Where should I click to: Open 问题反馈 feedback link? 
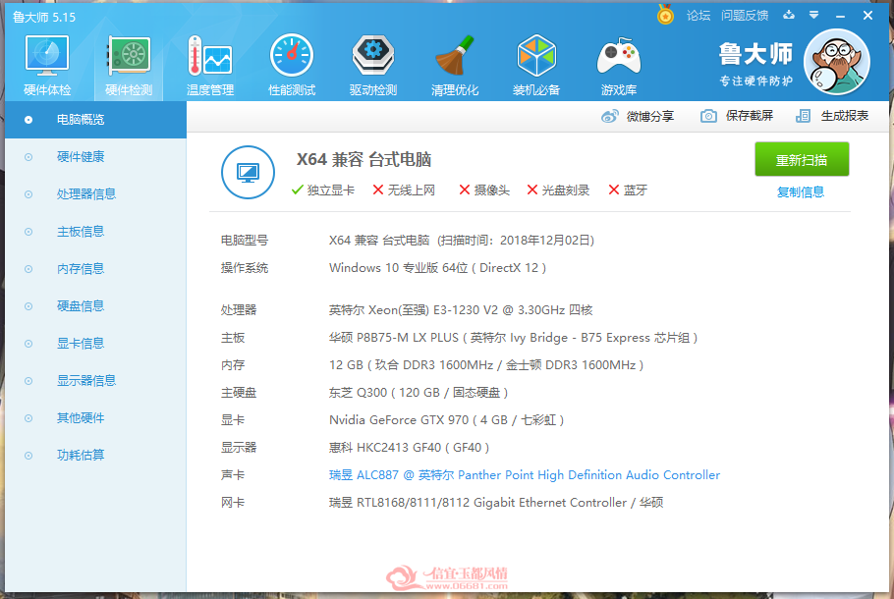pyautogui.click(x=745, y=16)
